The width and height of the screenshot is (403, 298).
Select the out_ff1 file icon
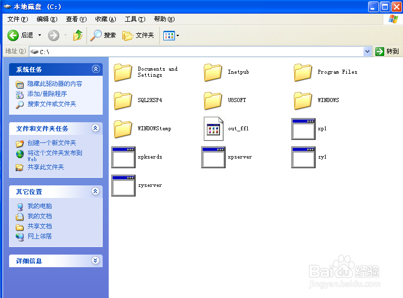(213, 129)
